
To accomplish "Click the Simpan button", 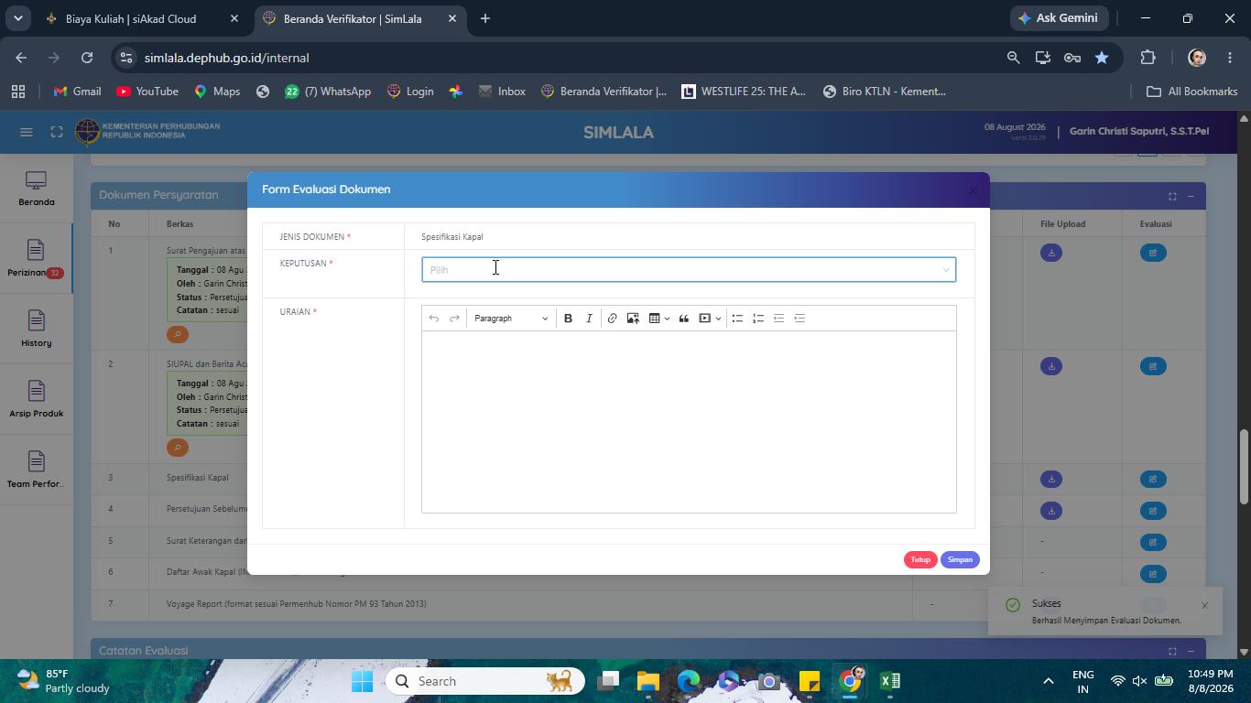I will (x=960, y=559).
